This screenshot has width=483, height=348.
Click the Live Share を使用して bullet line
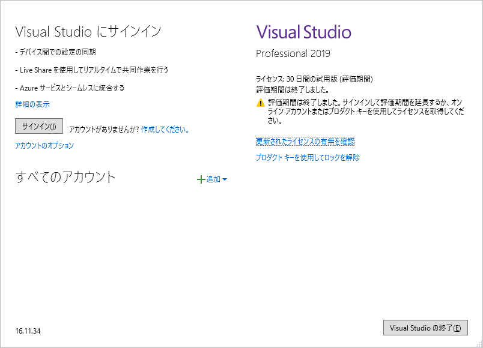(92, 70)
